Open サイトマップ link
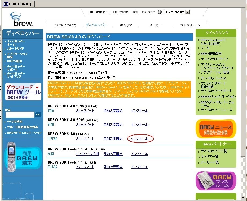Image resolution: width=247 pixels, height=201 pixels. click(148, 12)
